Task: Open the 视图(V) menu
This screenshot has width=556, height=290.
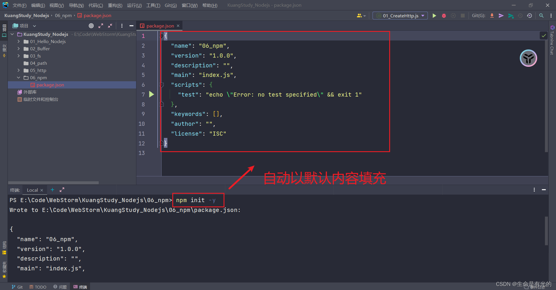Action: (56, 5)
